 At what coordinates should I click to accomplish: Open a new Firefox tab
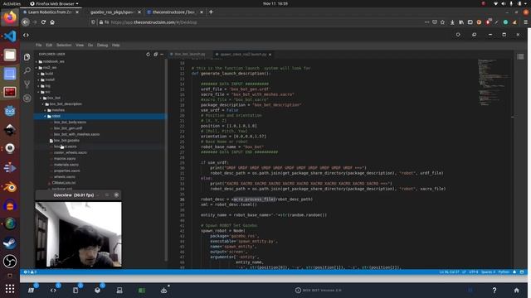[211, 12]
